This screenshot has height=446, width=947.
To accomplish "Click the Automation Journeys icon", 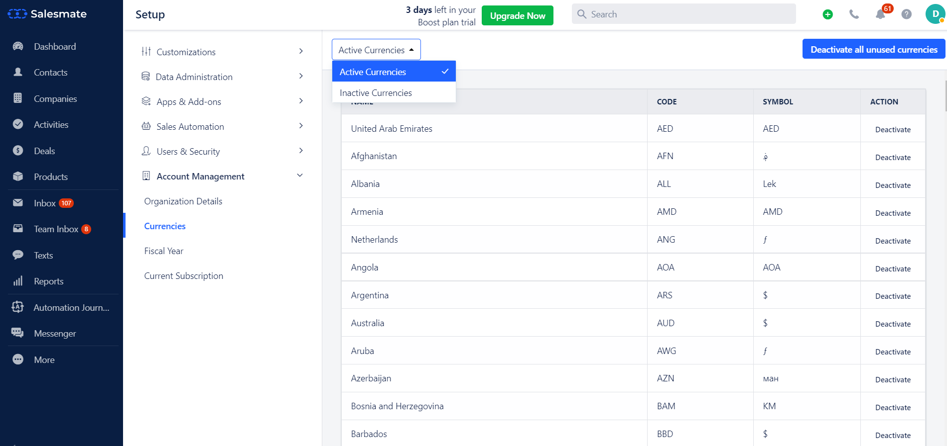I will (18, 307).
